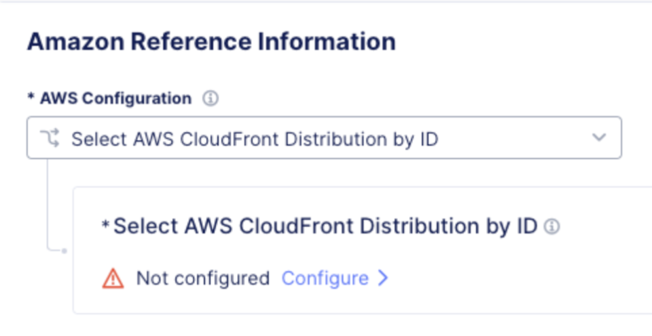Screen dimensions: 652x336
Task: Click the 'Not configured' status text
Action: pos(203,278)
